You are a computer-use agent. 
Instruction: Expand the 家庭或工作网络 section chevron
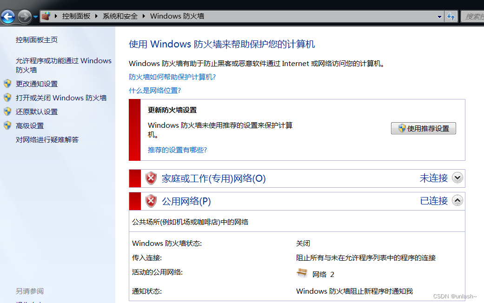(x=457, y=178)
